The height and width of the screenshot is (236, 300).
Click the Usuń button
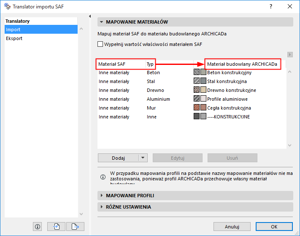pos(232,158)
